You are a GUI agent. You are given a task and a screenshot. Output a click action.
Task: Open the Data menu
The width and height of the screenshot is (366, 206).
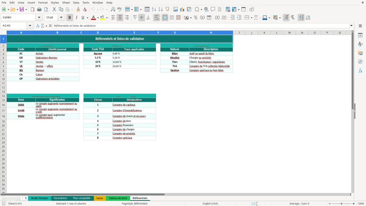pos(76,2)
